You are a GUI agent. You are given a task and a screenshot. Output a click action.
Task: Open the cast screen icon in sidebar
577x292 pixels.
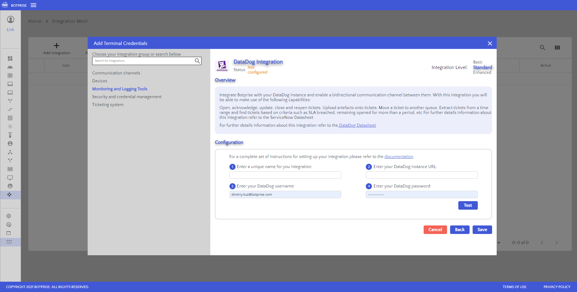10,177
